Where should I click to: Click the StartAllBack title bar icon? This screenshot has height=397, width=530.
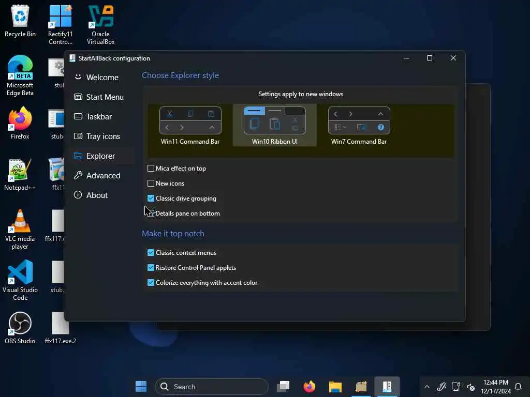tap(72, 58)
